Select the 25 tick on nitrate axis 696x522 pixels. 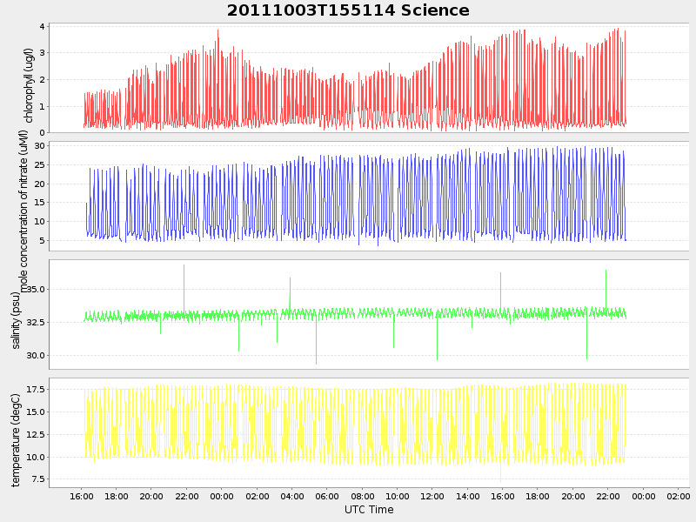click(x=40, y=165)
